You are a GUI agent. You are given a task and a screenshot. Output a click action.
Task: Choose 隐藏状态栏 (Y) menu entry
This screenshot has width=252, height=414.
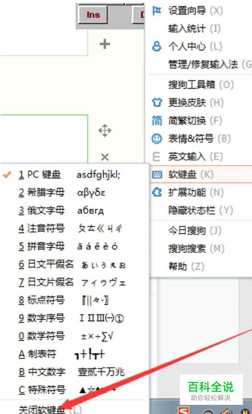click(x=200, y=210)
